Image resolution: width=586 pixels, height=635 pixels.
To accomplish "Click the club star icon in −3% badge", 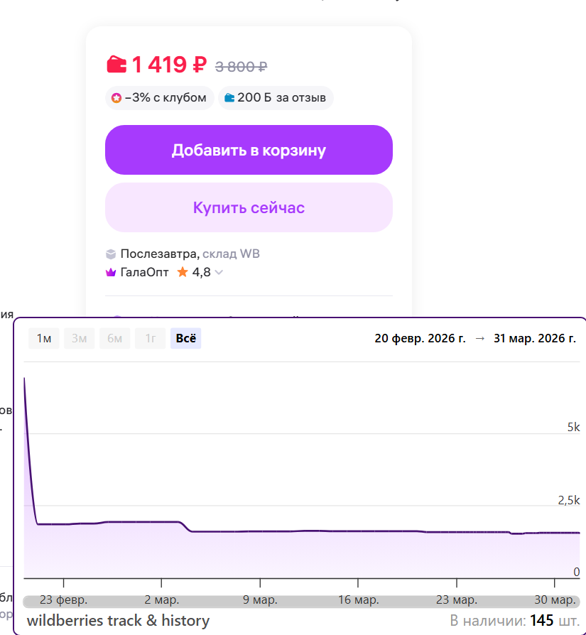I will point(116,98).
